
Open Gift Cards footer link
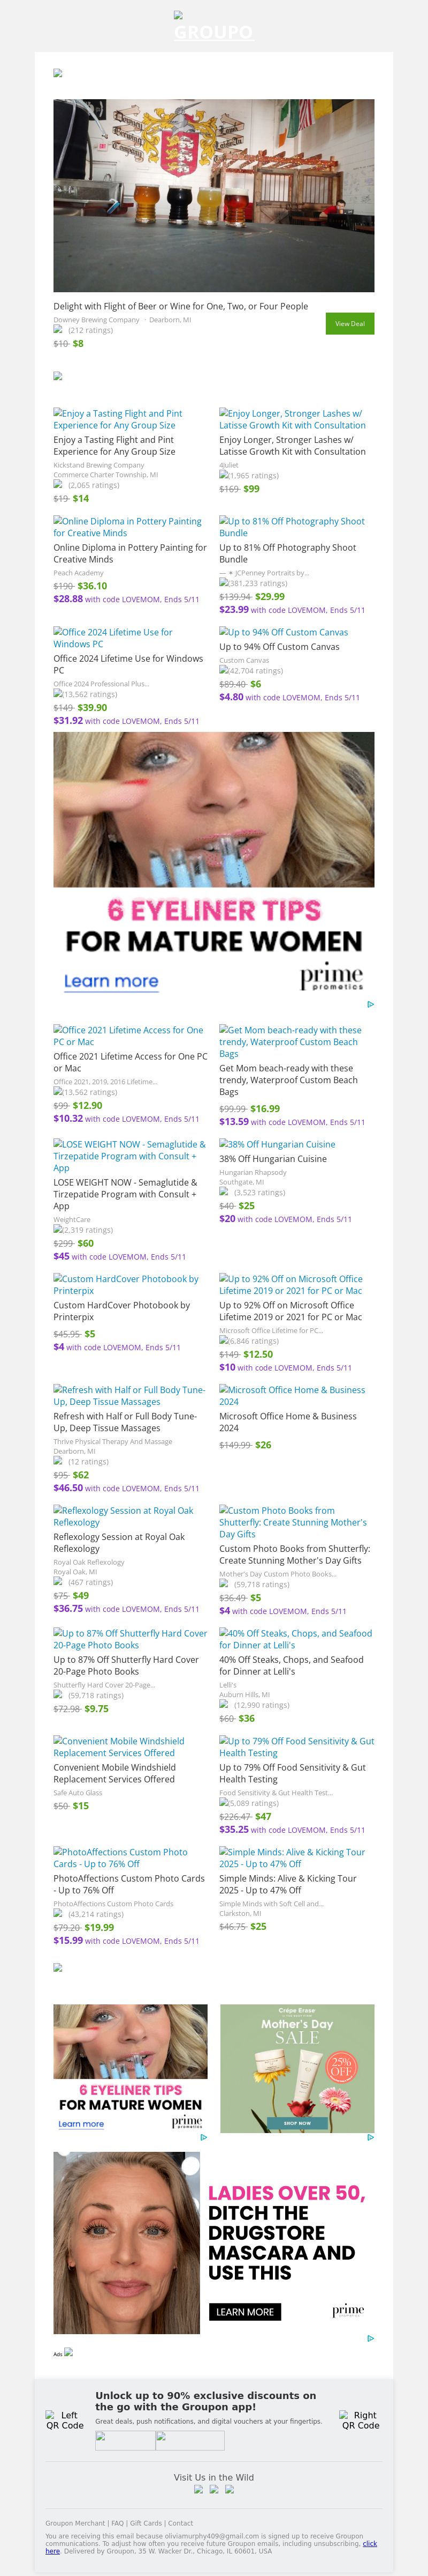click(146, 2523)
